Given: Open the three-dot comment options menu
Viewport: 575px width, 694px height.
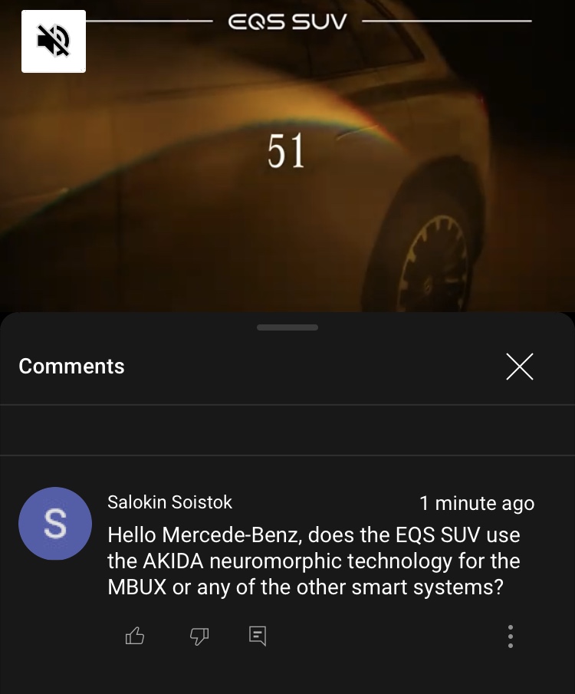Looking at the screenshot, I should pos(511,636).
